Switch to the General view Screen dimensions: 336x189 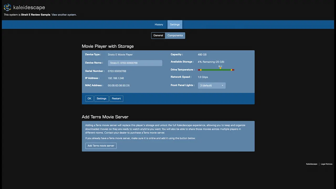pos(158,35)
